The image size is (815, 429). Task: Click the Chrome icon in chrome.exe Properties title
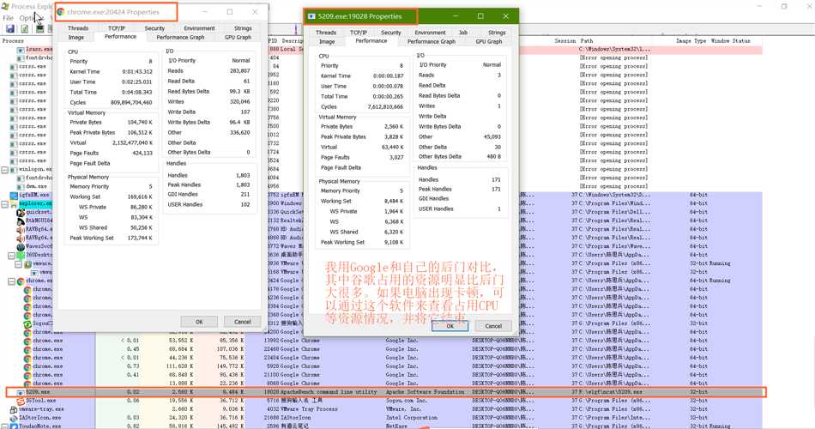pos(60,11)
